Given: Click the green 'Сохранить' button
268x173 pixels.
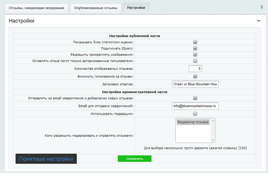Looking at the screenshot, I should pos(134,159).
